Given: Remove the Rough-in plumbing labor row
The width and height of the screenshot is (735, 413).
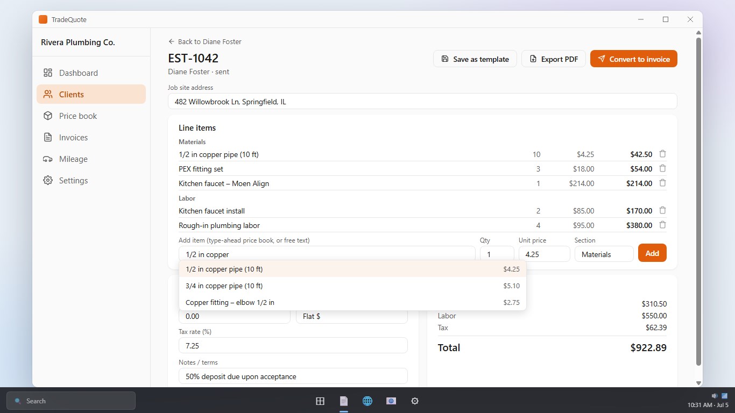Looking at the screenshot, I should click(662, 225).
